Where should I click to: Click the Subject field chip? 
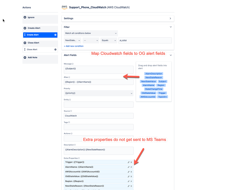click(163, 82)
